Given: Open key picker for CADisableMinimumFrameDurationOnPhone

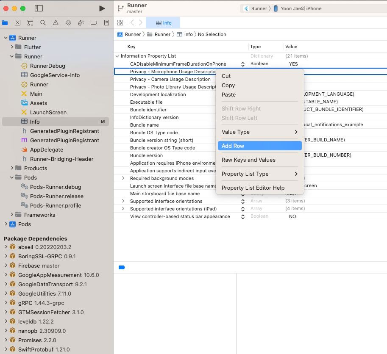Looking at the screenshot, I should tap(243, 64).
